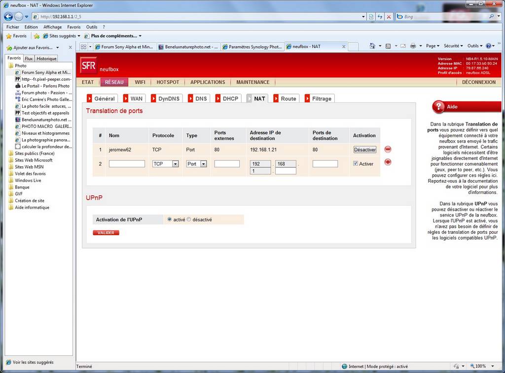The height and width of the screenshot is (373, 505).
Task: Click the Home page icon
Action: (x=372, y=46)
